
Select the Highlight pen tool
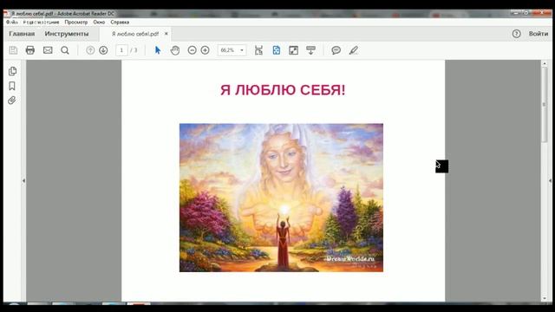353,50
